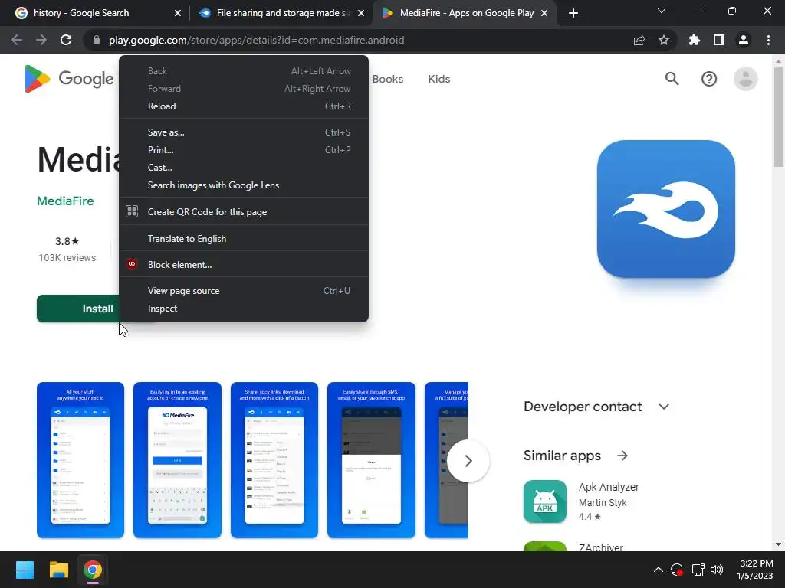This screenshot has height=588, width=785.
Task: Click the browser back arrow
Action: click(x=17, y=40)
